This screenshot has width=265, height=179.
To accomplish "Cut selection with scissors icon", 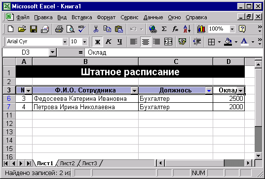I will 96,29.
